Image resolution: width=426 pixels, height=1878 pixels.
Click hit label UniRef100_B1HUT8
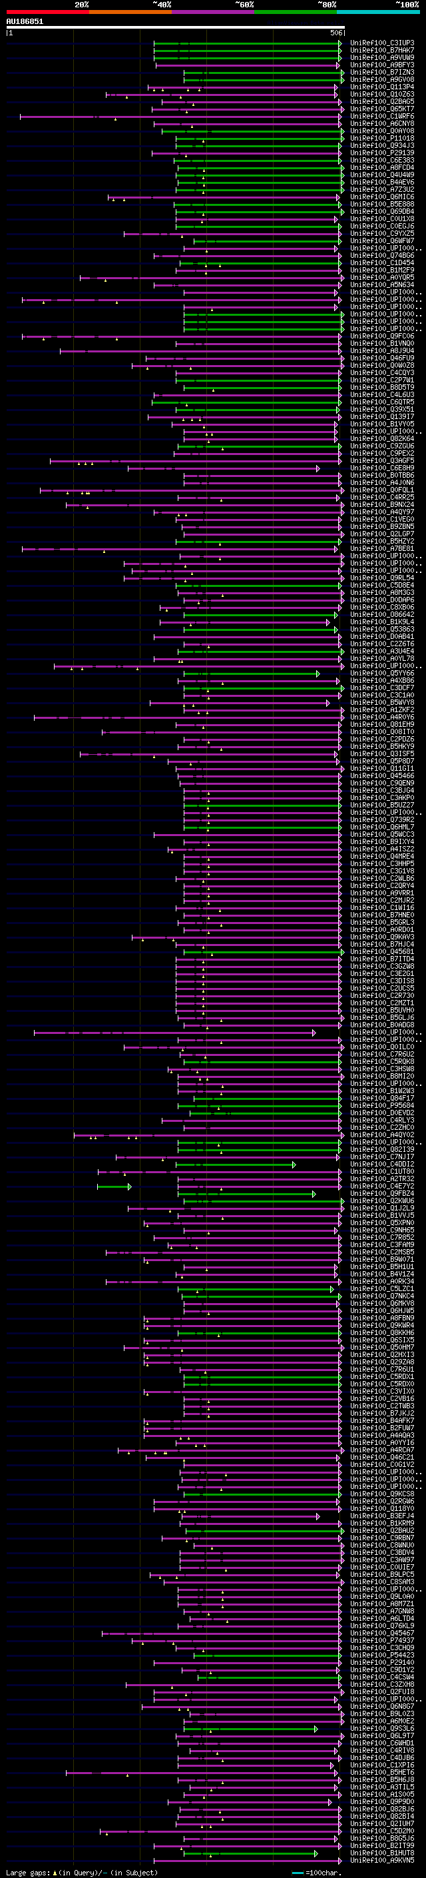tap(381, 1853)
